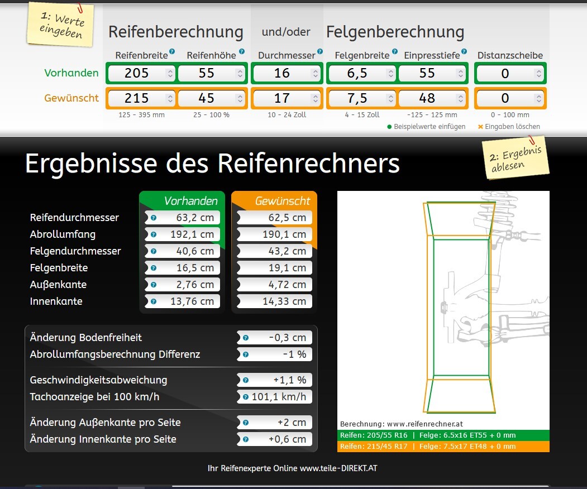Screen dimensions: 587x489
Task: Click info icon for Geschwindigkeitsabweichung
Action: coord(245,380)
